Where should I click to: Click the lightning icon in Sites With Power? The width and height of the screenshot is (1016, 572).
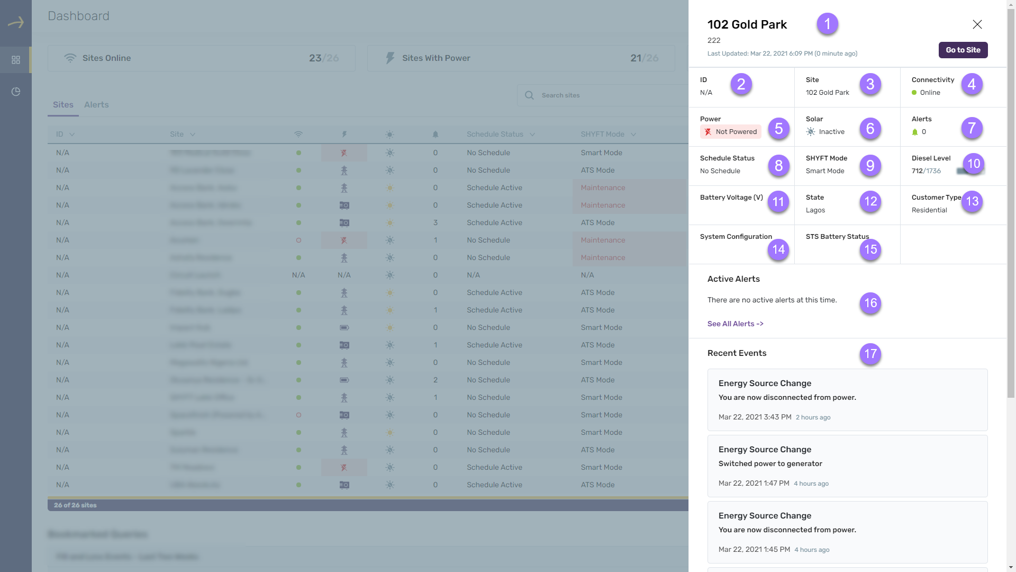tap(390, 58)
